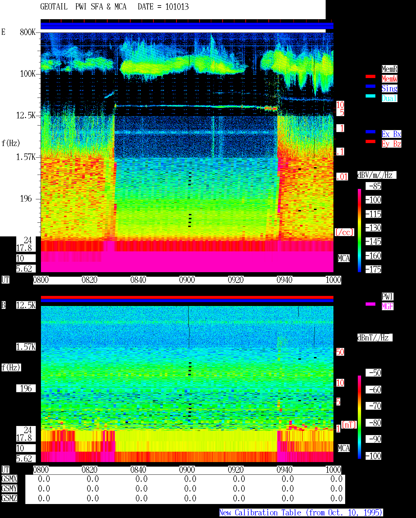Click the MemR legend label

pyautogui.click(x=389, y=69)
